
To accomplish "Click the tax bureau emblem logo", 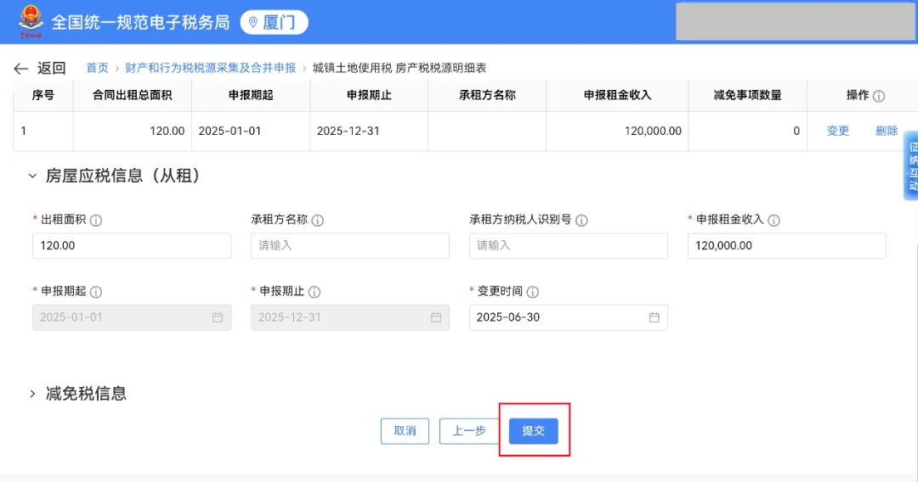I will point(31,22).
